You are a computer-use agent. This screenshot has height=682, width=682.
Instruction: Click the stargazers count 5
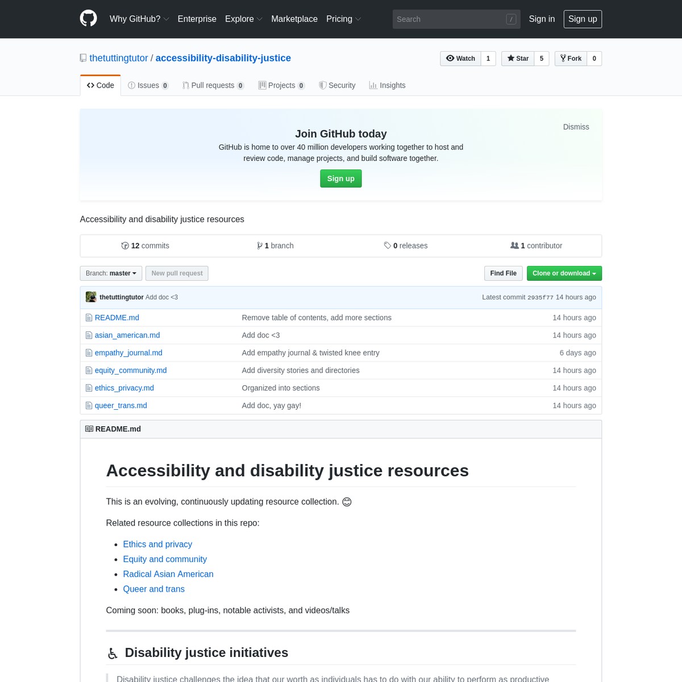(x=542, y=59)
